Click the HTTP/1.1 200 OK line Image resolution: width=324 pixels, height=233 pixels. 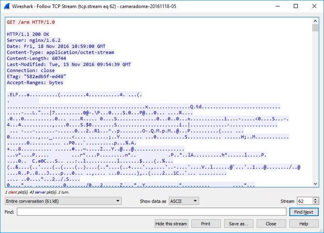tap(28, 34)
